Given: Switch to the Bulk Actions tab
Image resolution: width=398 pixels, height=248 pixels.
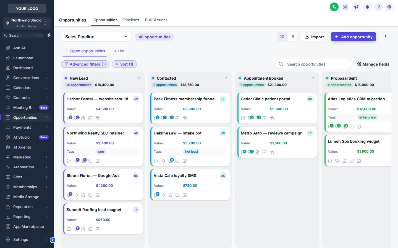Looking at the screenshot, I should (156, 20).
